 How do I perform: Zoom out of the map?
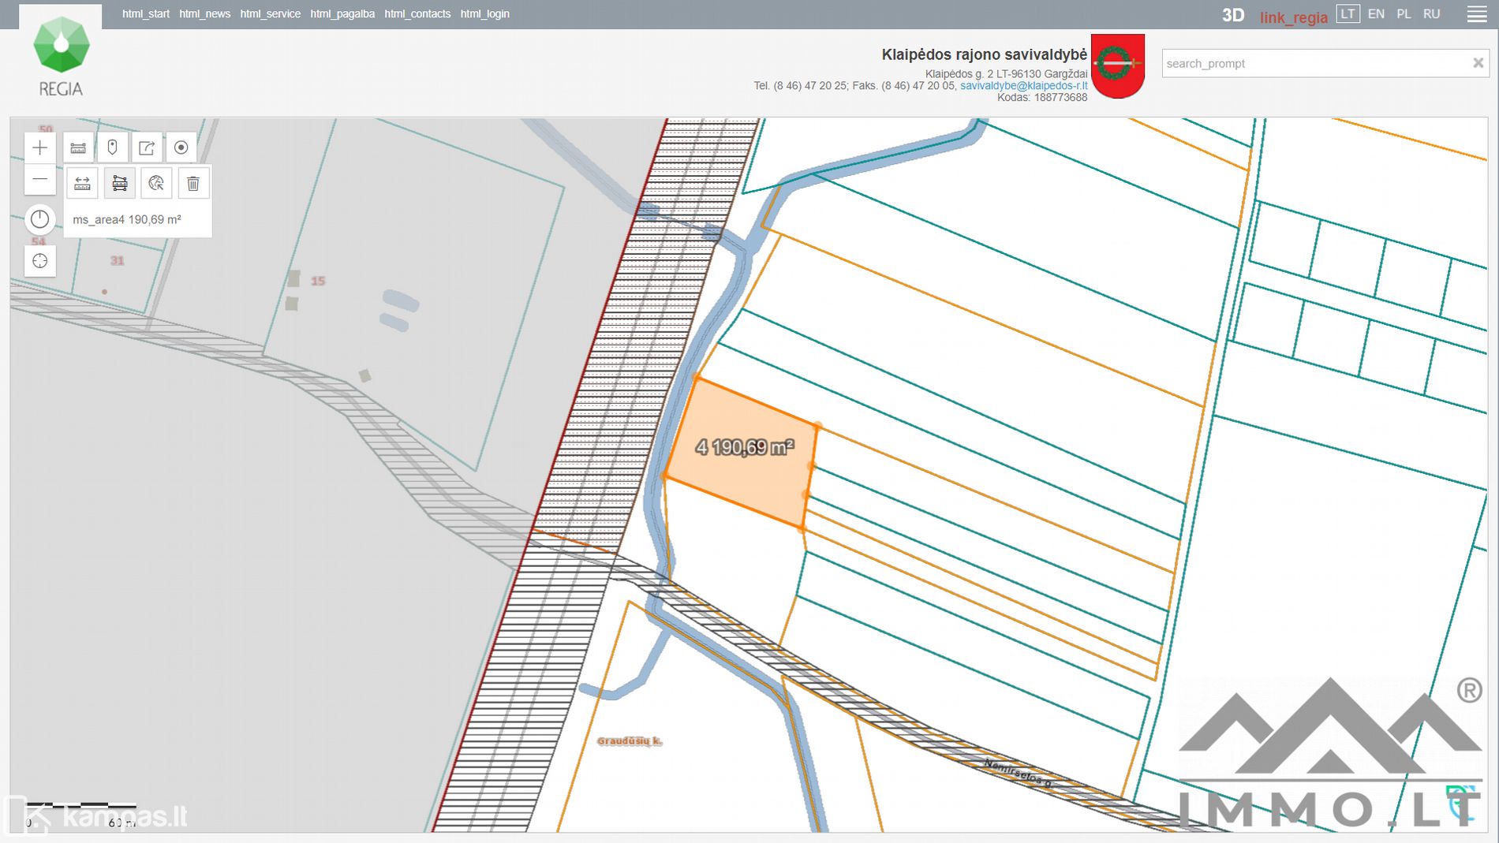point(40,180)
